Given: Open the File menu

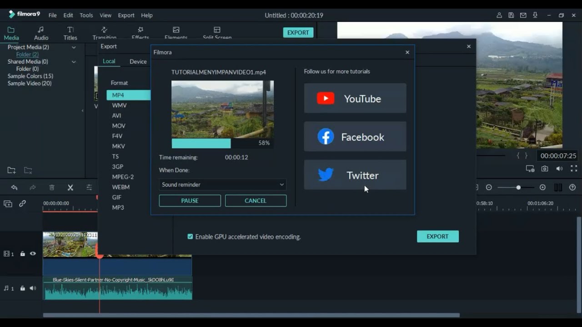Looking at the screenshot, I should click(x=53, y=15).
